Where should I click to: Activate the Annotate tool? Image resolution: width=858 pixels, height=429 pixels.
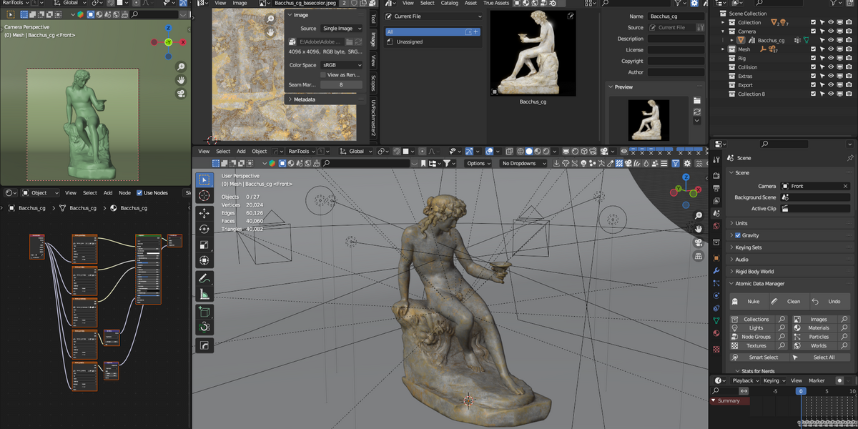[x=204, y=277]
